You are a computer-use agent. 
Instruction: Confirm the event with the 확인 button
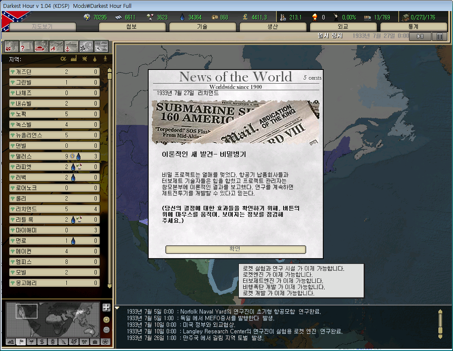tap(235, 249)
